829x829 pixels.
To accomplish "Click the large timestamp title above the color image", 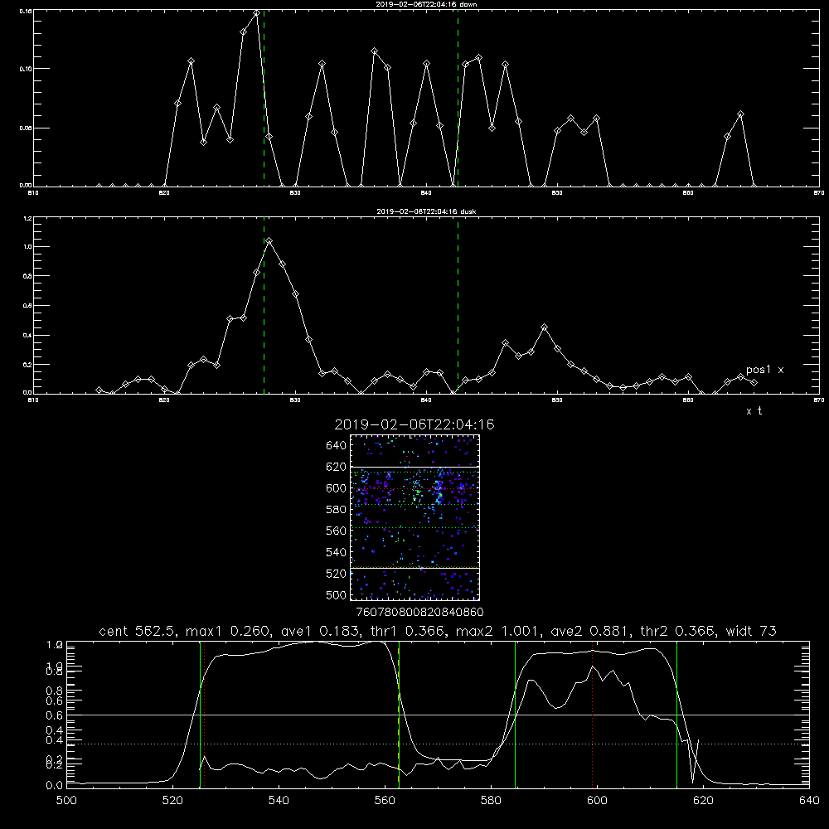I will point(414,424).
